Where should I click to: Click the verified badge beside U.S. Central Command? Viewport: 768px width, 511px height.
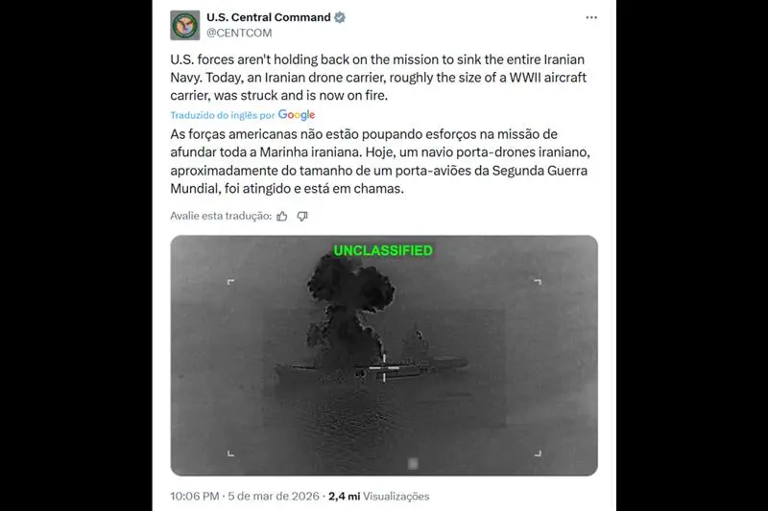pos(340,17)
